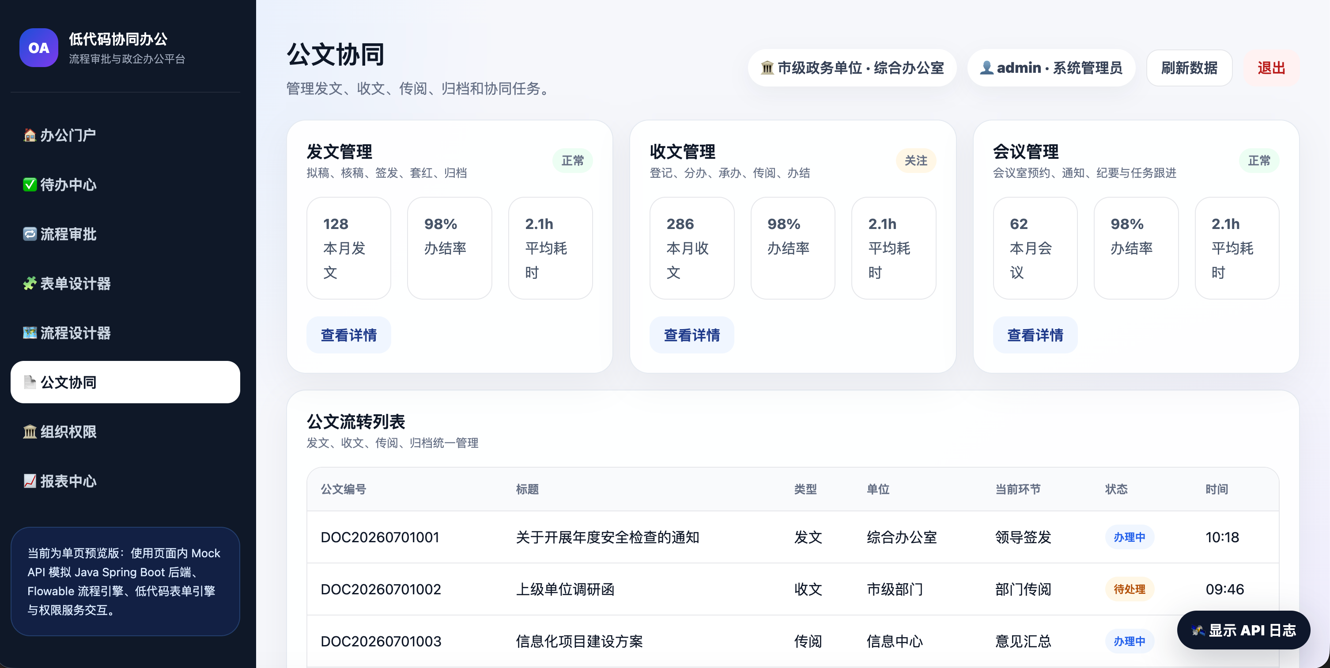Open 组织权限 in the sidebar

coord(125,432)
